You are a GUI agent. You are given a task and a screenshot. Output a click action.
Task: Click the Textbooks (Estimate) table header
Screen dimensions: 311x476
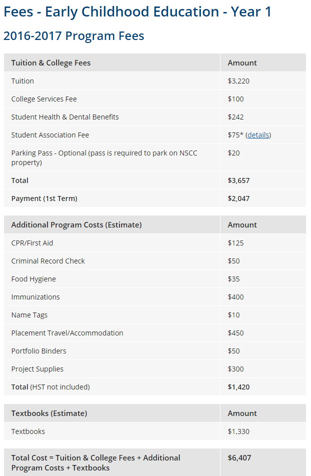[x=49, y=413]
